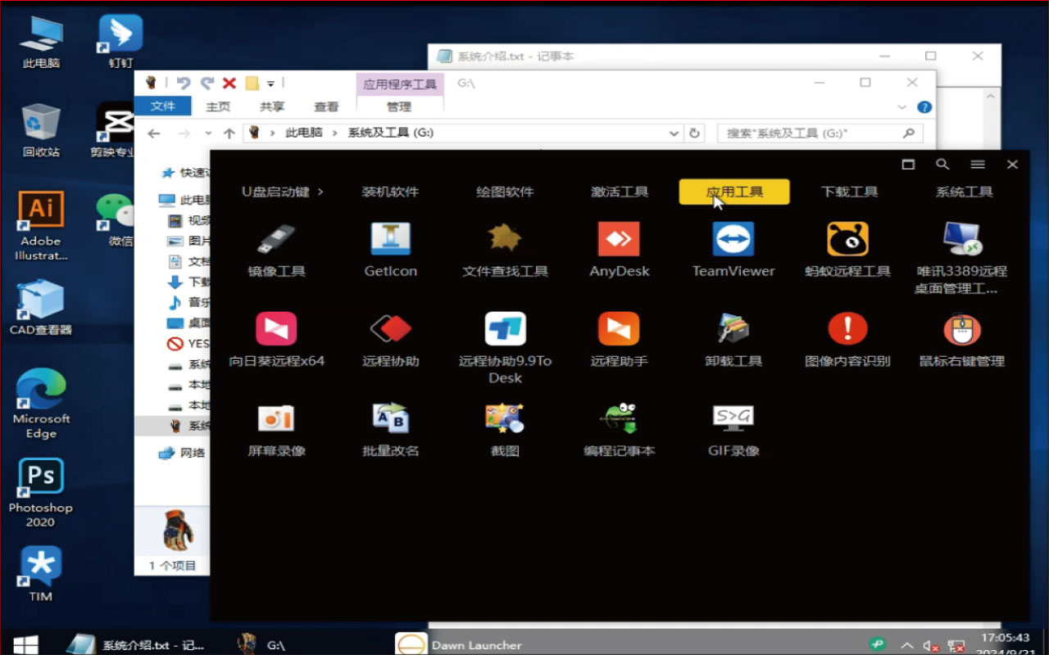Click the red delete X in Explorer toolbar
This screenshot has height=655, width=1049.
click(229, 83)
